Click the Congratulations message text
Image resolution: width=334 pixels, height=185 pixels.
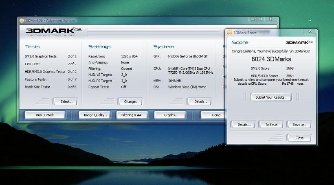point(271,51)
